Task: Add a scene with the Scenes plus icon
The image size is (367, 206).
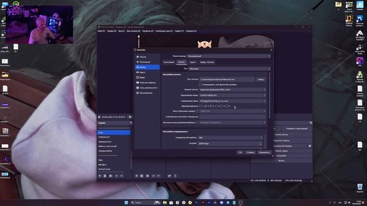Action: point(100,176)
